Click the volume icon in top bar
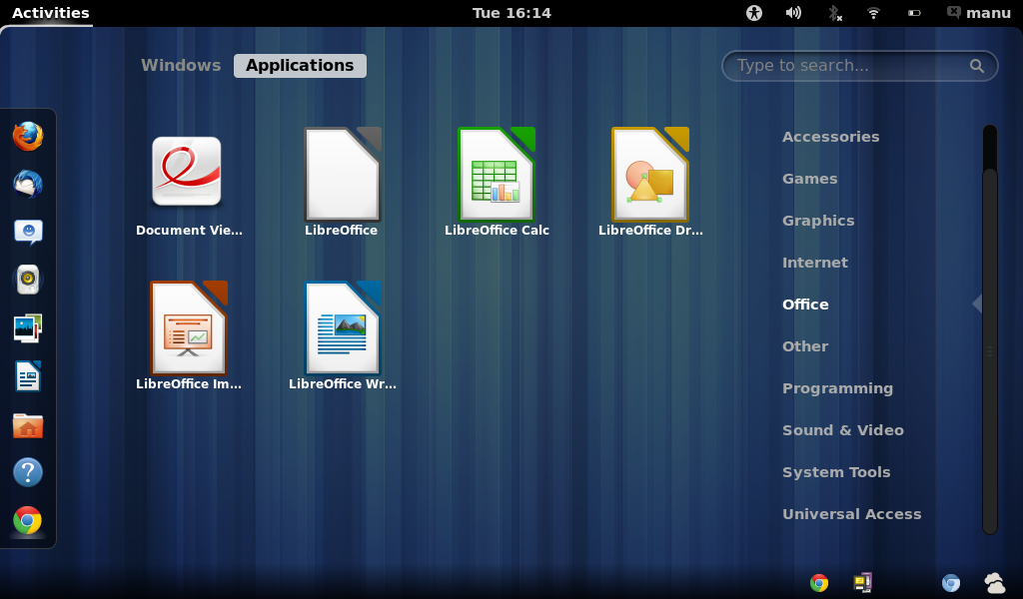Screen dimensions: 1023x599 tap(792, 13)
